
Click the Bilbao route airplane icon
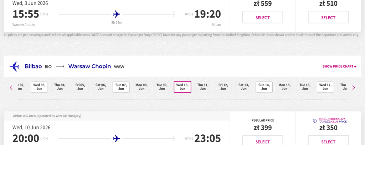(x=14, y=66)
